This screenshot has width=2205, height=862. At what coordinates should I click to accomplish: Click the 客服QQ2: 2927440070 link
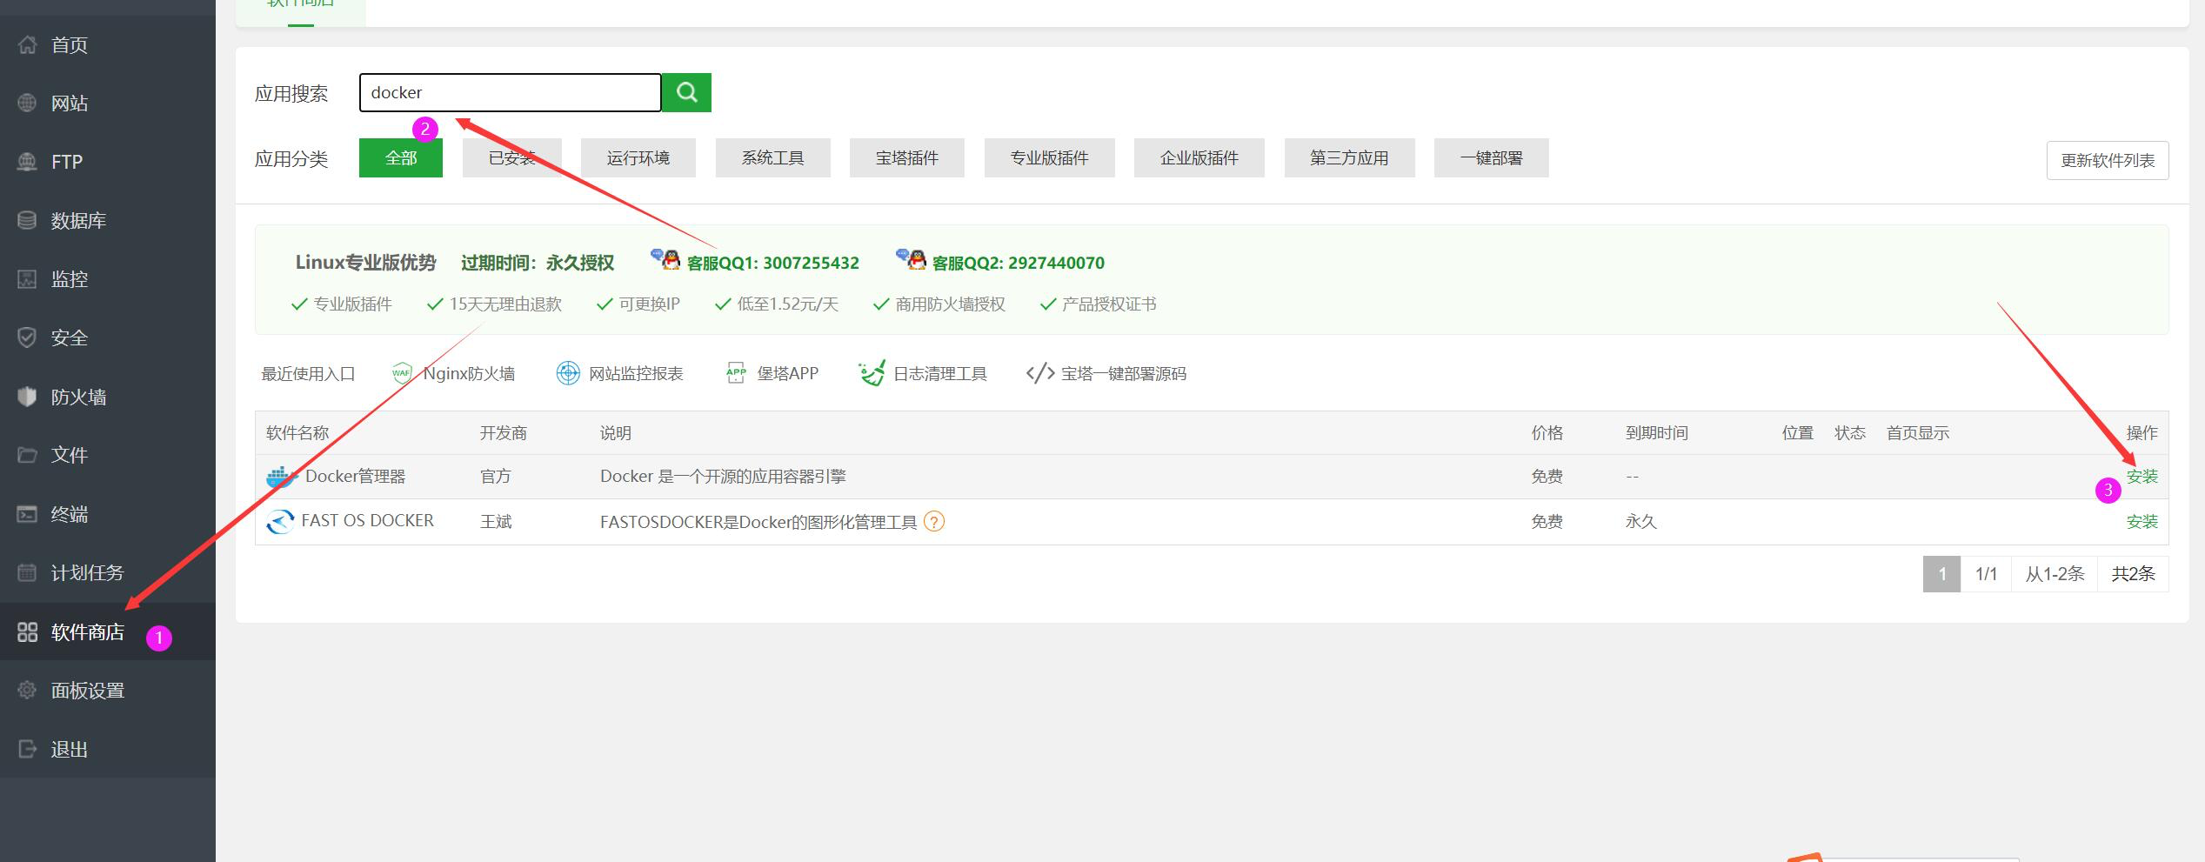coord(1019,263)
